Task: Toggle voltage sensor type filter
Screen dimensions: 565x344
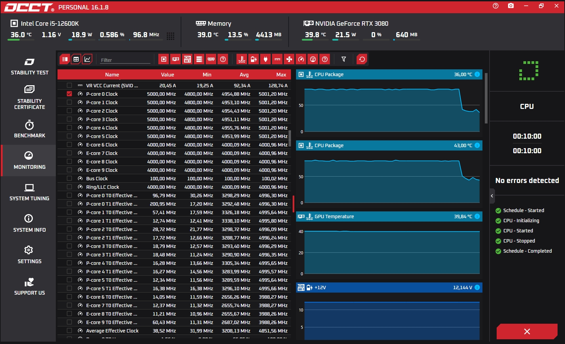Action: [x=254, y=59]
